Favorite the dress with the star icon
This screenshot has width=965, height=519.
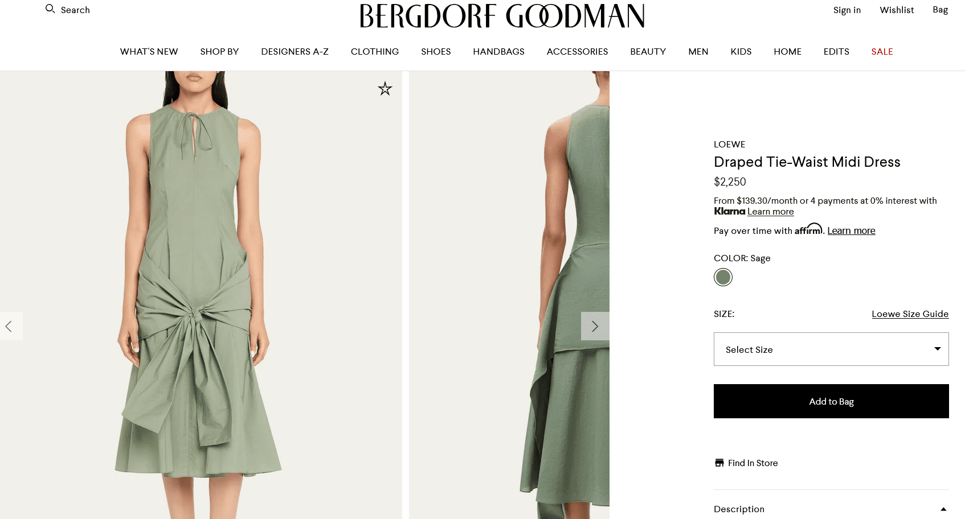click(385, 89)
